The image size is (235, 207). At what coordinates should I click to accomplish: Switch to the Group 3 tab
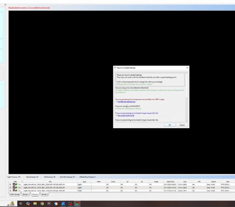45,194
